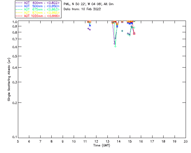Click the x-axis tick label 12
Screen dimensions: 191x153
pos(96,141)
